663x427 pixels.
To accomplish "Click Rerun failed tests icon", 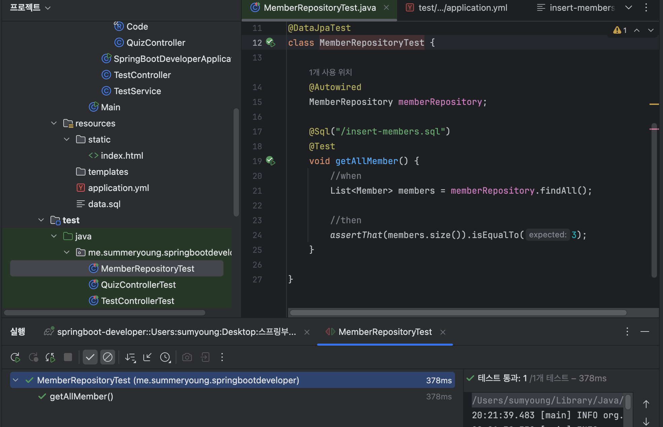I will 33,357.
